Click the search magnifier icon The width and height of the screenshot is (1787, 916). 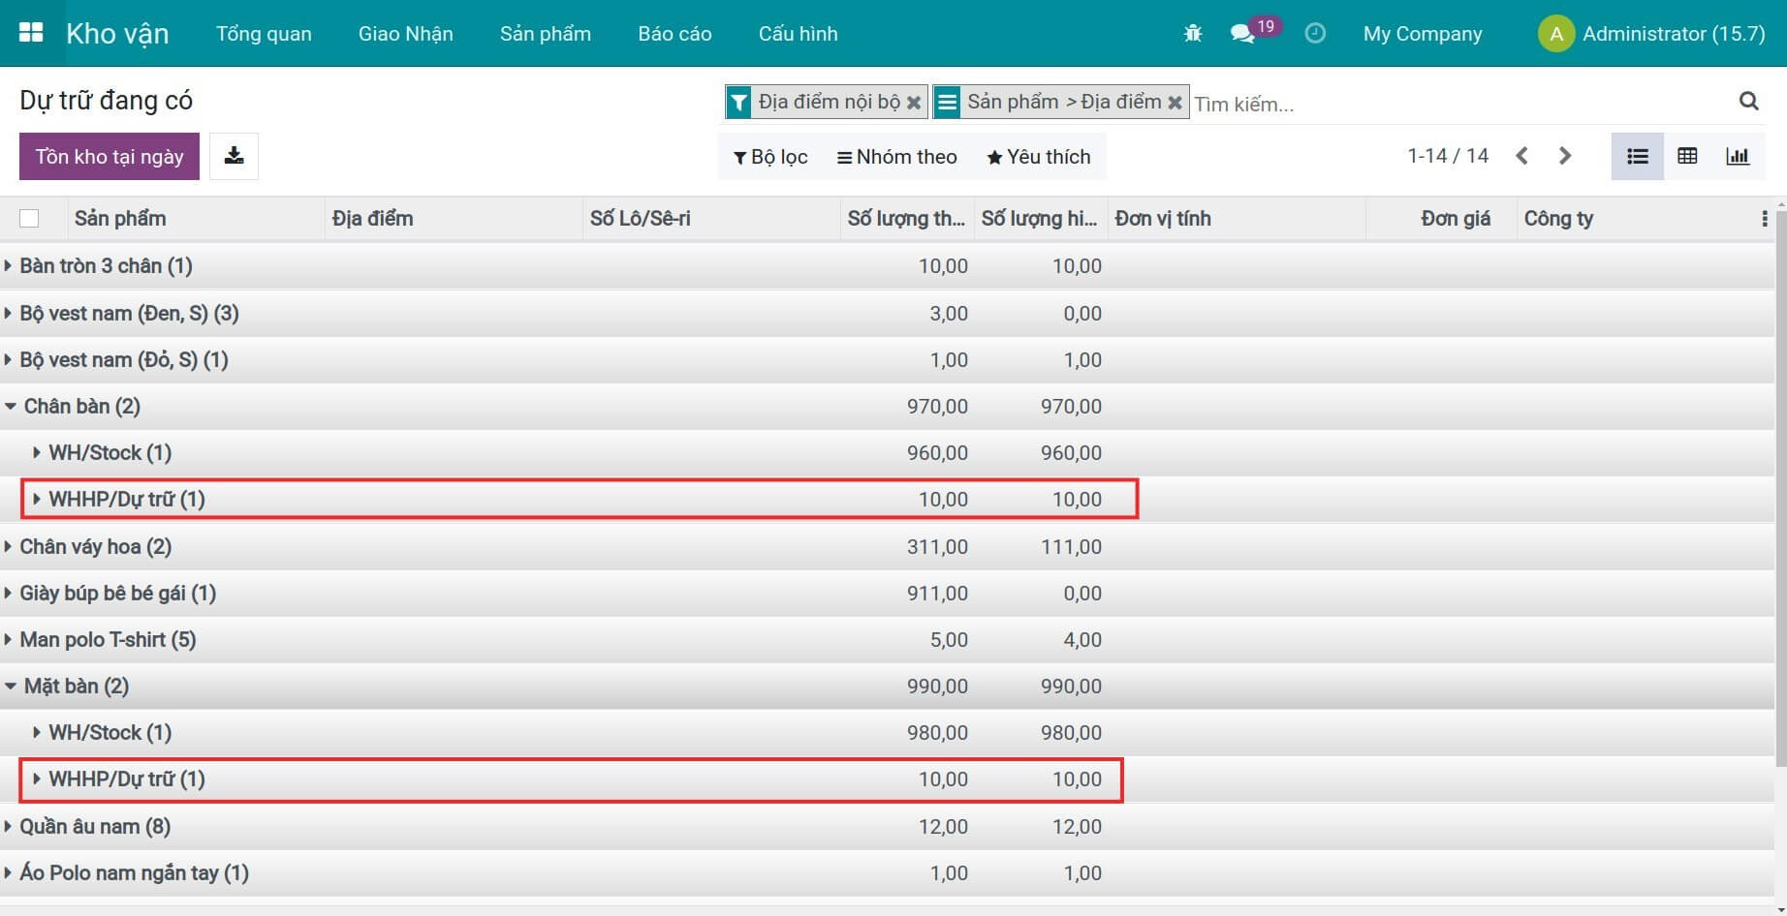[1748, 102]
